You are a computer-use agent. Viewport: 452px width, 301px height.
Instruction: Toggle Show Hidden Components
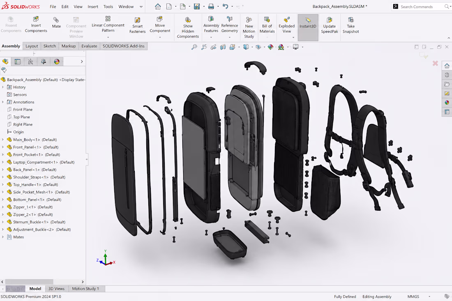(188, 28)
